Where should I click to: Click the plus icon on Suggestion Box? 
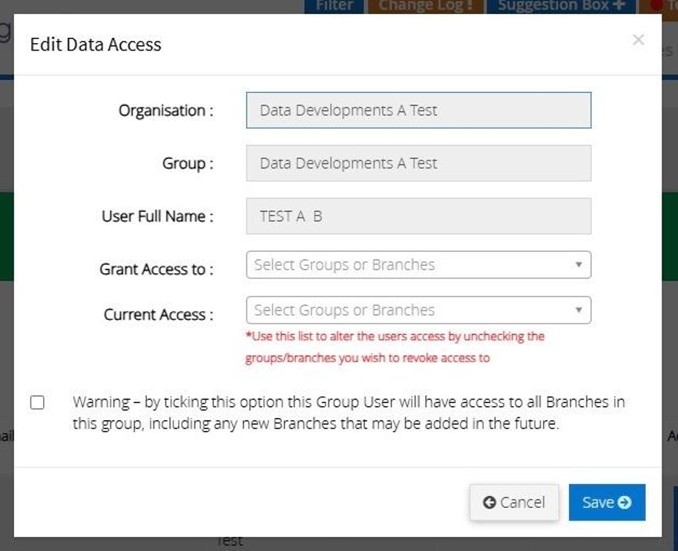pos(619,6)
